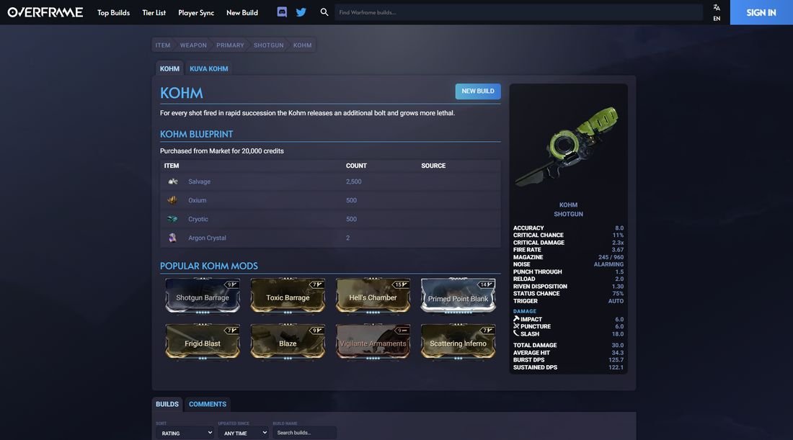793x440 pixels.
Task: Open the Frigid Blast mod card
Action: [x=203, y=341]
